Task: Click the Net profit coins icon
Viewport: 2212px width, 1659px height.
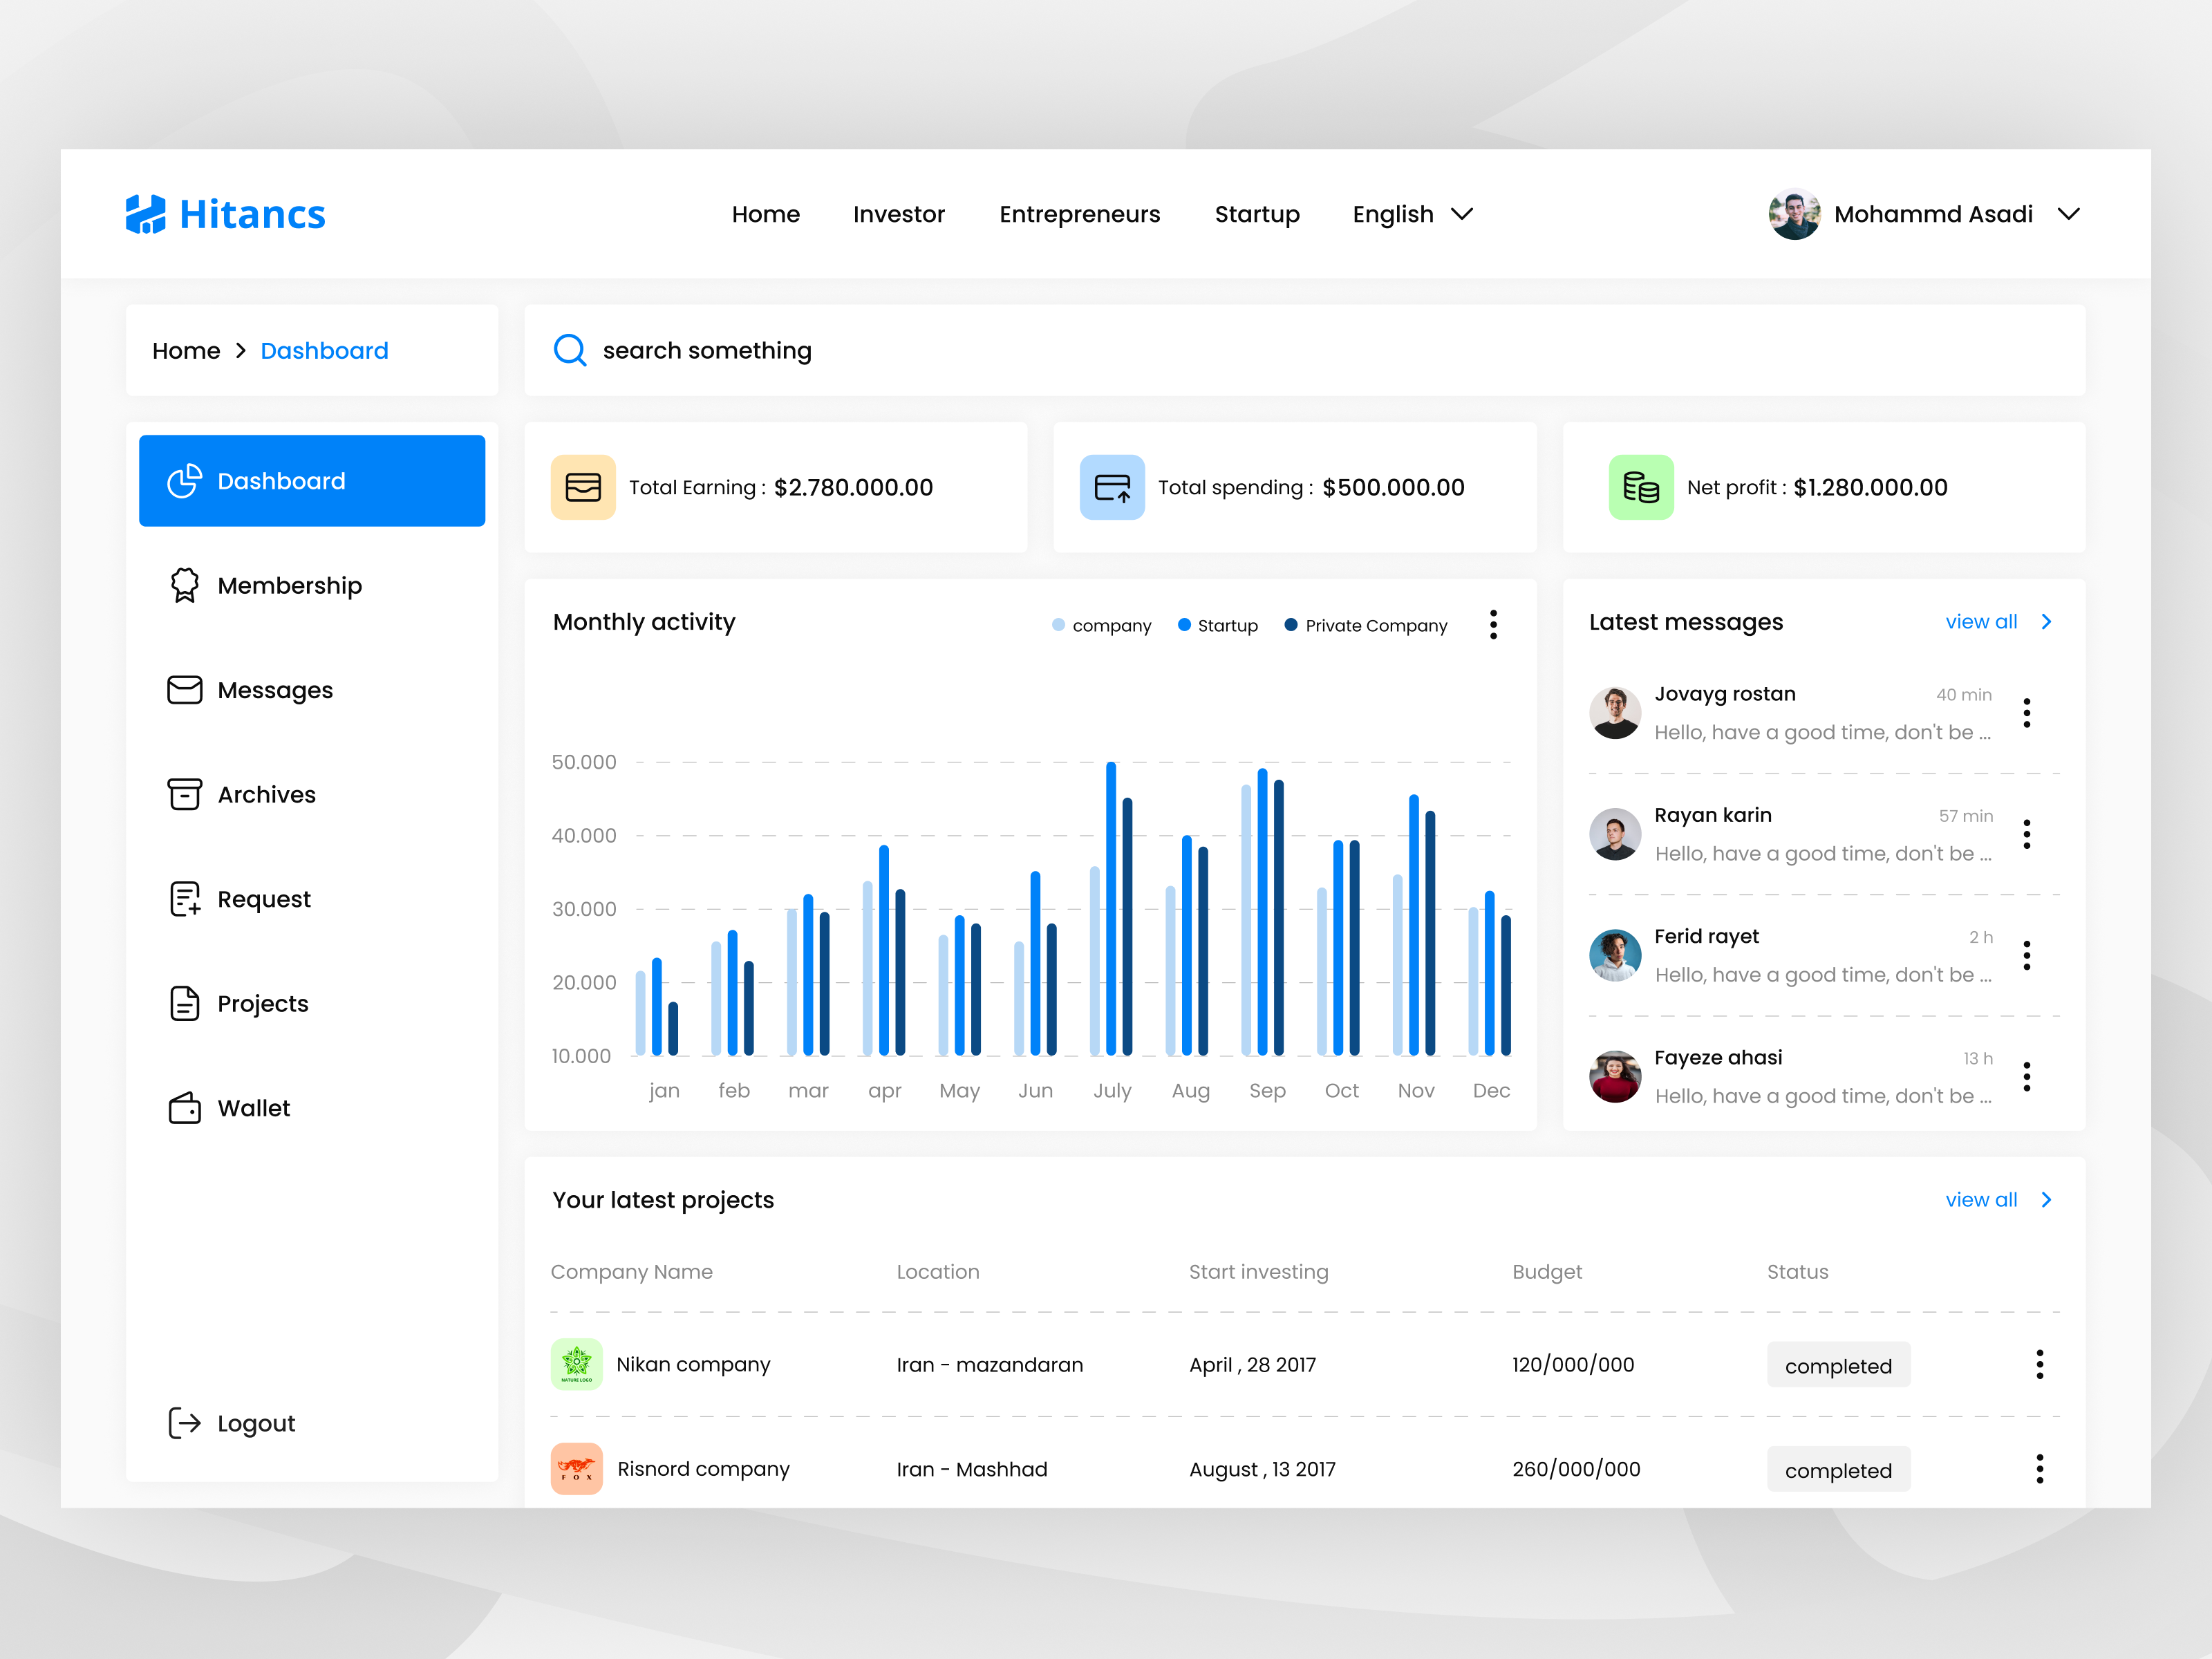Action: pos(1641,487)
